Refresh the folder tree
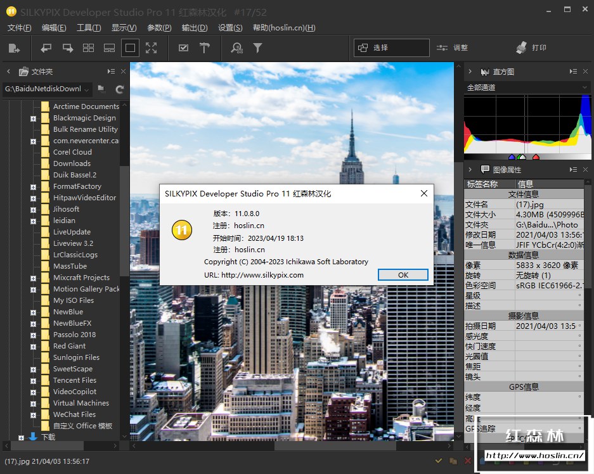This screenshot has width=594, height=474. point(120,89)
